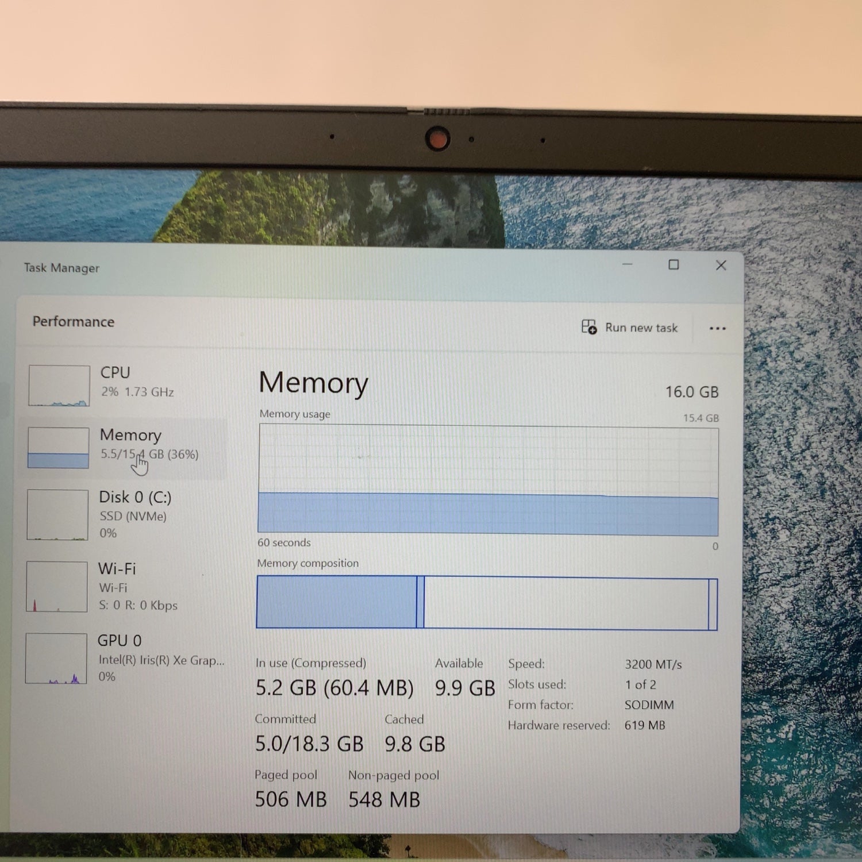Minimize the Task Manager window

pyautogui.click(x=628, y=264)
